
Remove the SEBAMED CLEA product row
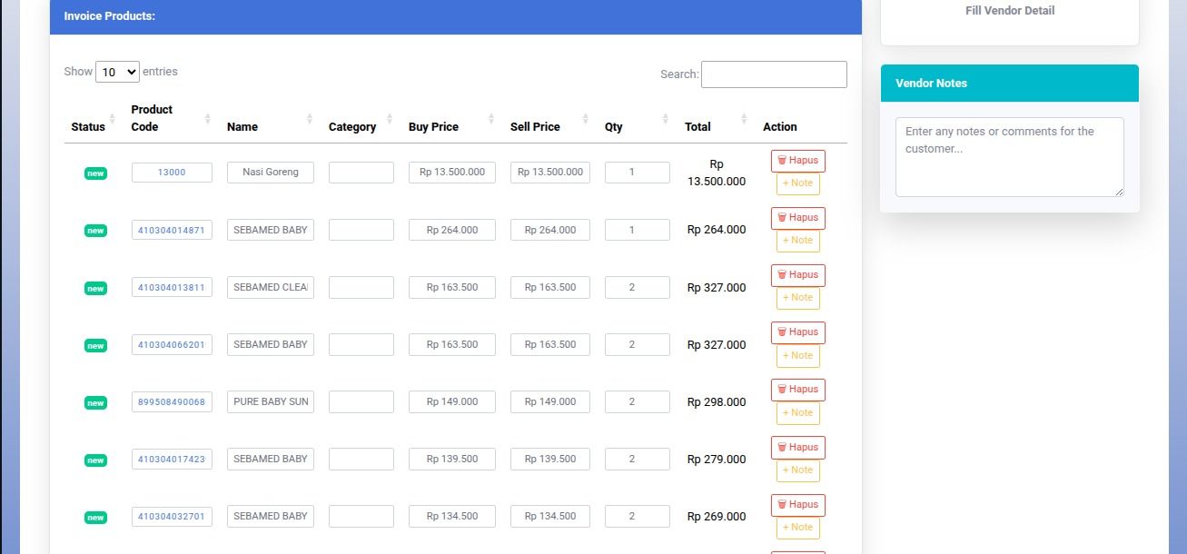(797, 275)
